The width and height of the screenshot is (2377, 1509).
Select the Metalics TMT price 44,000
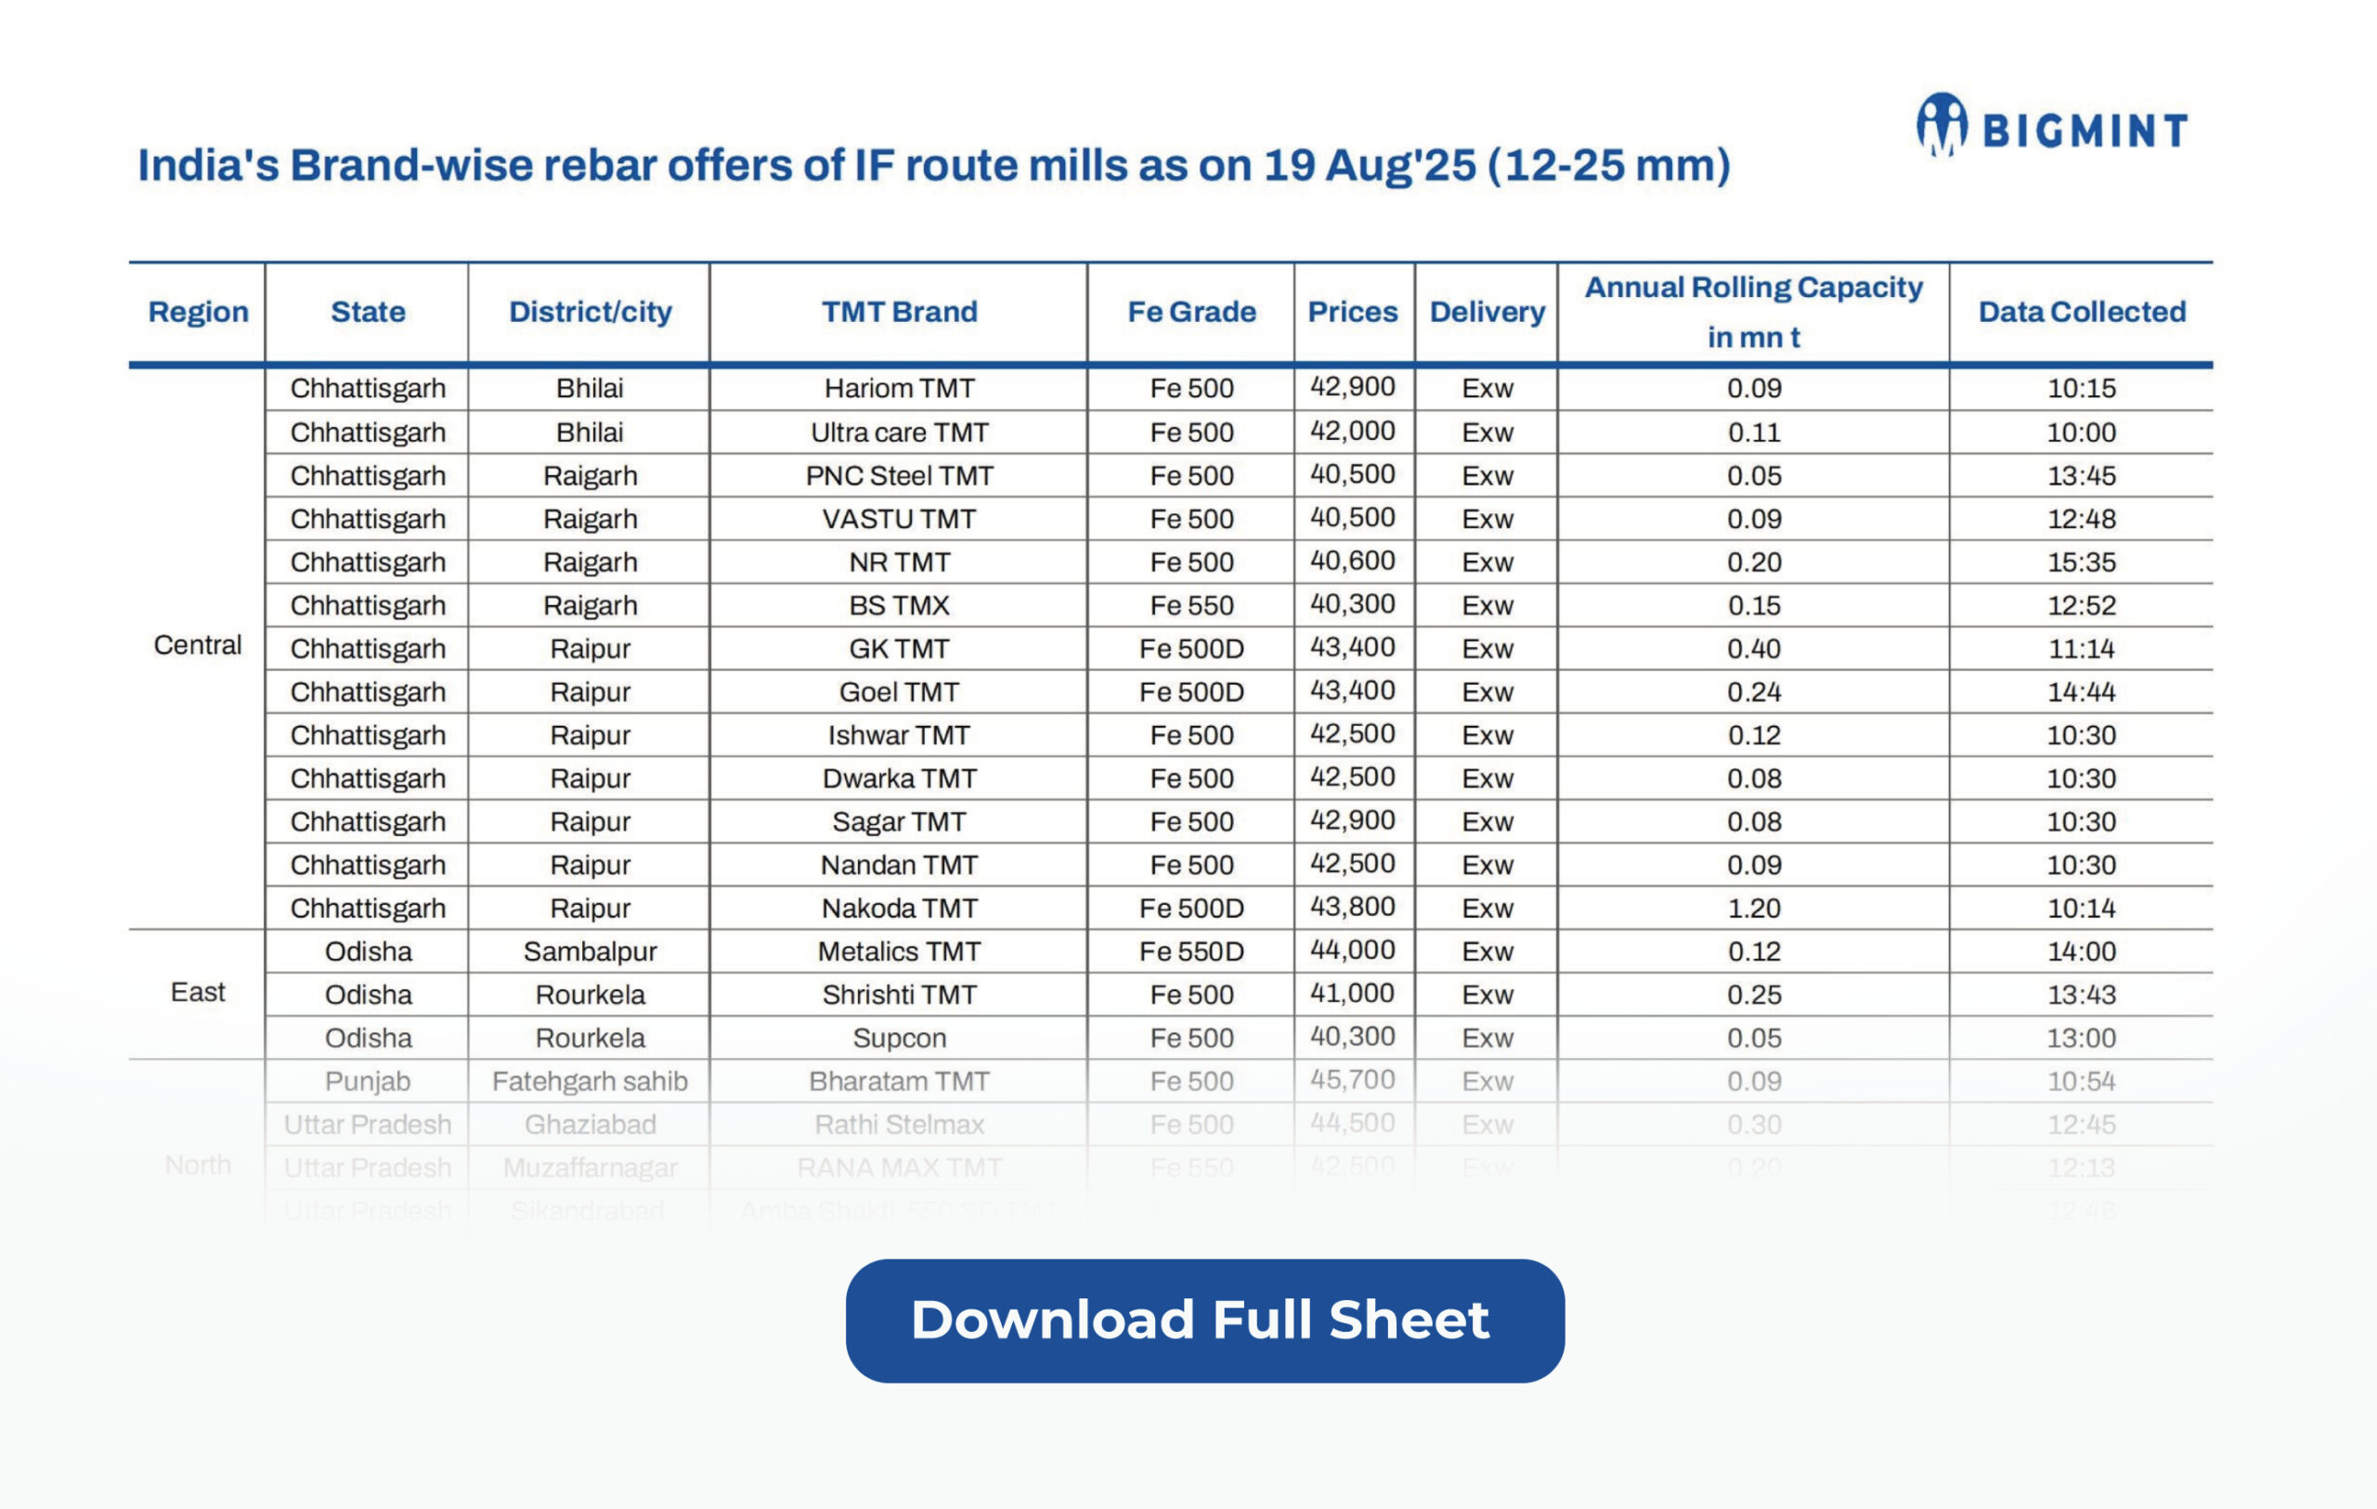pos(1352,950)
